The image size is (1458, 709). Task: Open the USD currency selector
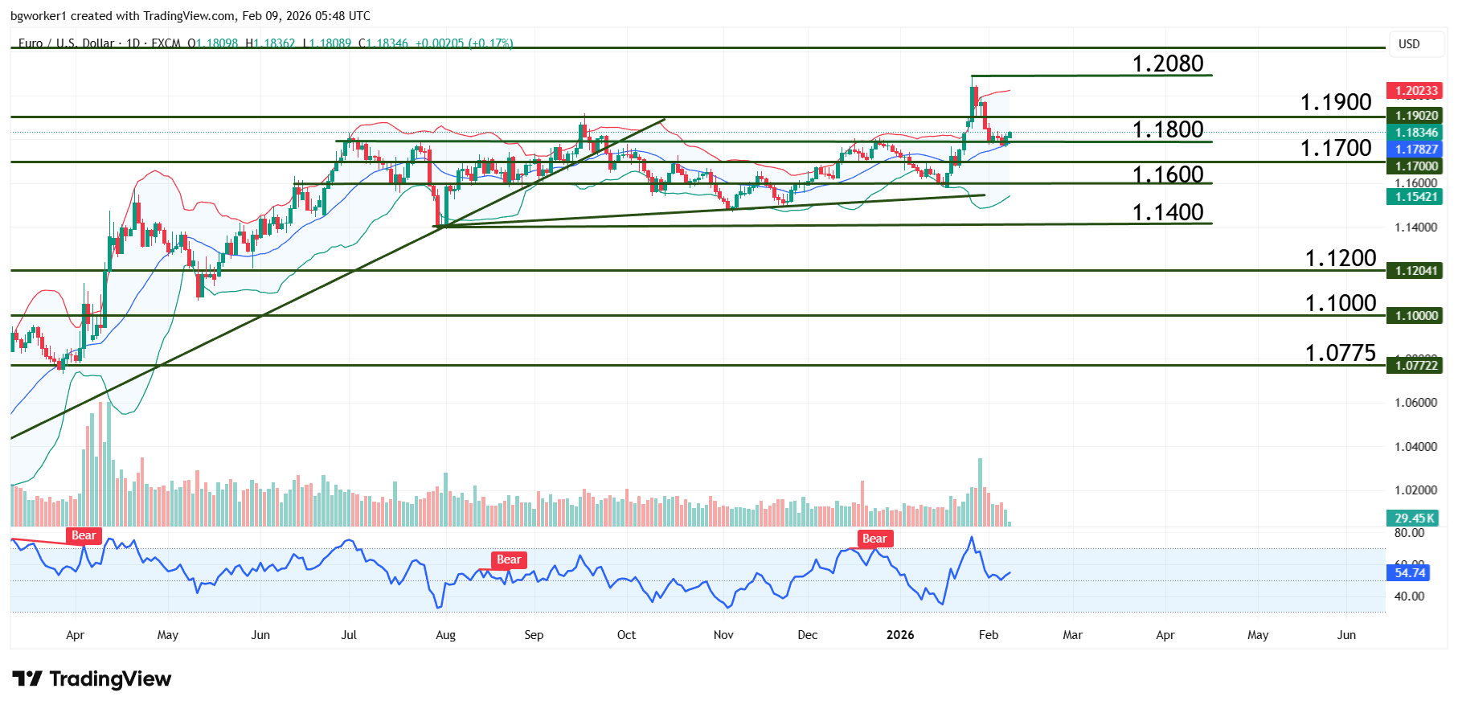pos(1409,44)
